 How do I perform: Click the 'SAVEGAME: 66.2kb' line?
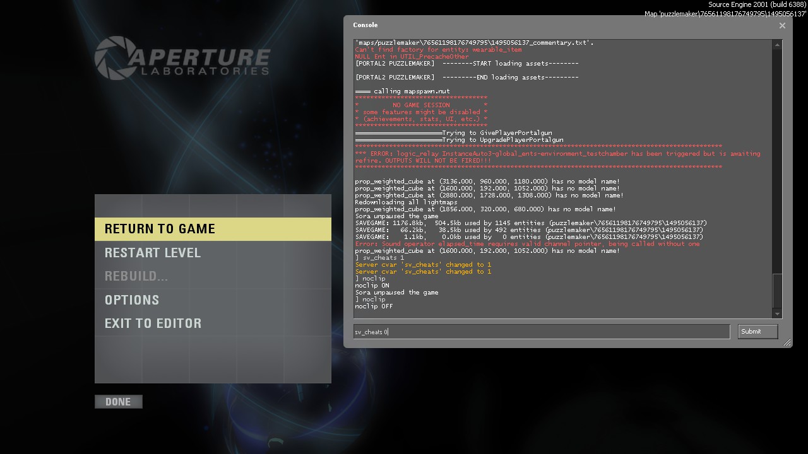pos(529,230)
